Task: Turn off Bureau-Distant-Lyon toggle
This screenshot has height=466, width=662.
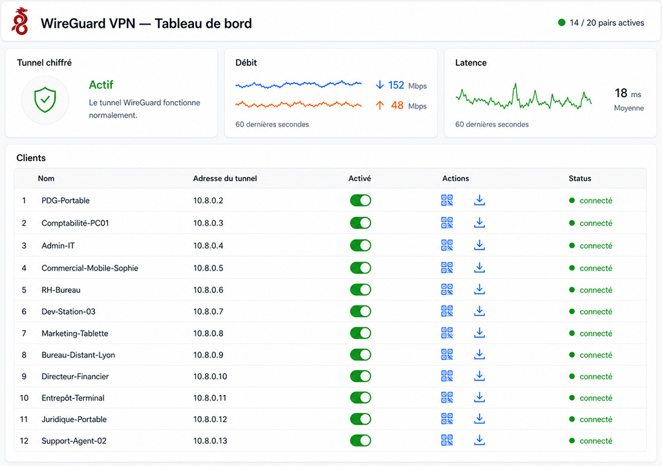Action: tap(361, 355)
